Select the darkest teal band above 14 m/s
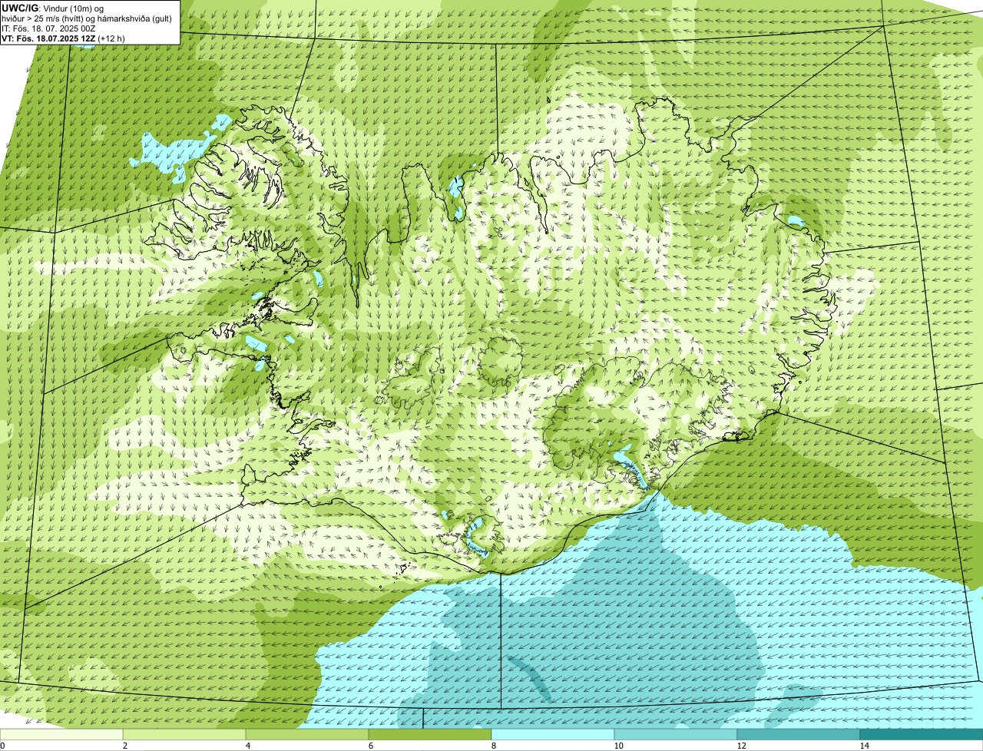 (922, 734)
